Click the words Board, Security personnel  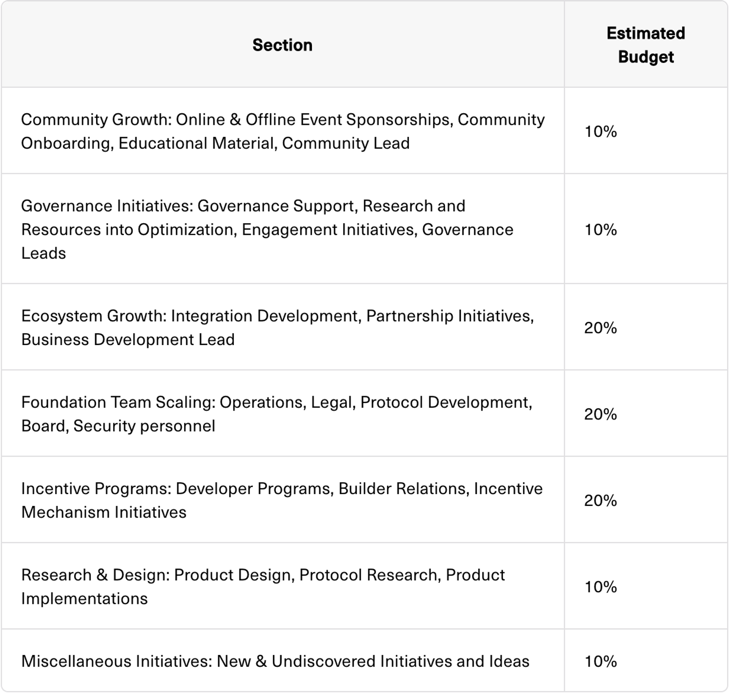click(x=118, y=426)
